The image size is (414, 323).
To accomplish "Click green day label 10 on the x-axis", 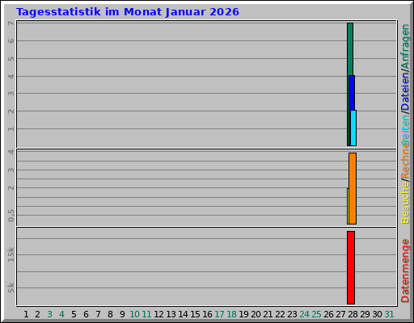I will [x=134, y=314].
